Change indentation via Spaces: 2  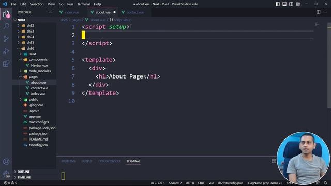point(175,183)
